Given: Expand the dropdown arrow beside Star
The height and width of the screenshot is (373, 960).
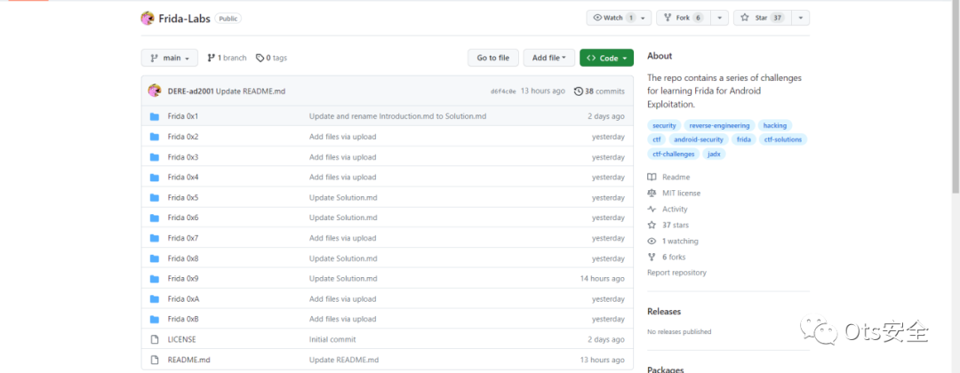Looking at the screenshot, I should pyautogui.click(x=800, y=18).
